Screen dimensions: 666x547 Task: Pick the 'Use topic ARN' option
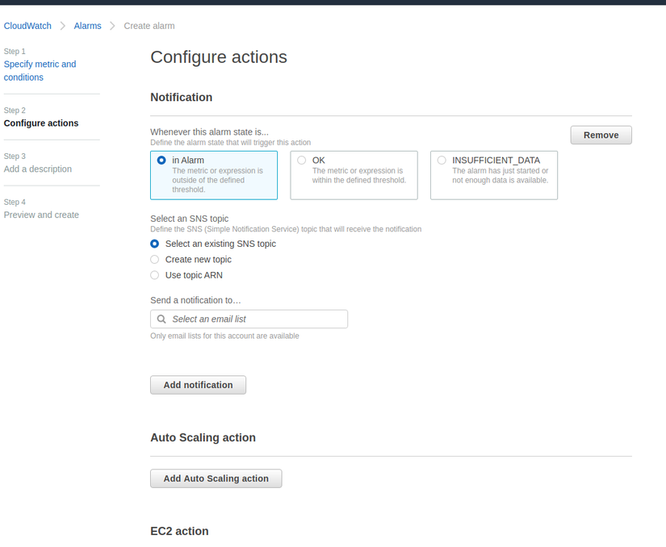(155, 275)
